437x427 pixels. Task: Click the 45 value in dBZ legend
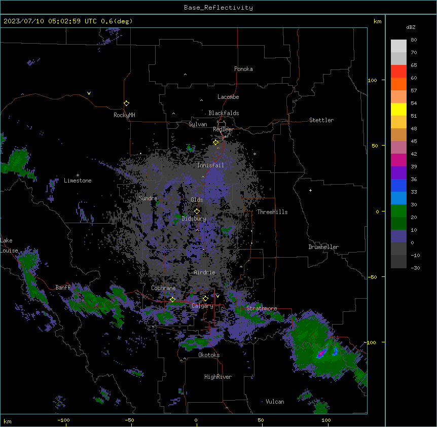[x=414, y=141]
